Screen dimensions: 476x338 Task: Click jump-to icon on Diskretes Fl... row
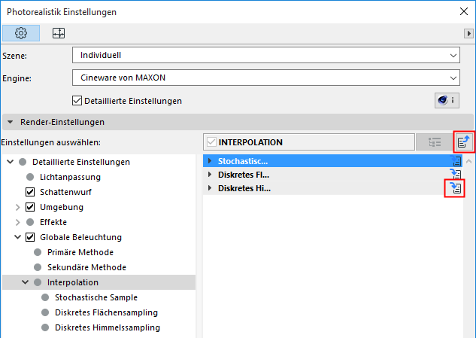tap(456, 174)
